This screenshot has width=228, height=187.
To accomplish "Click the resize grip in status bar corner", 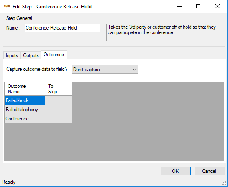I will click(224, 183).
